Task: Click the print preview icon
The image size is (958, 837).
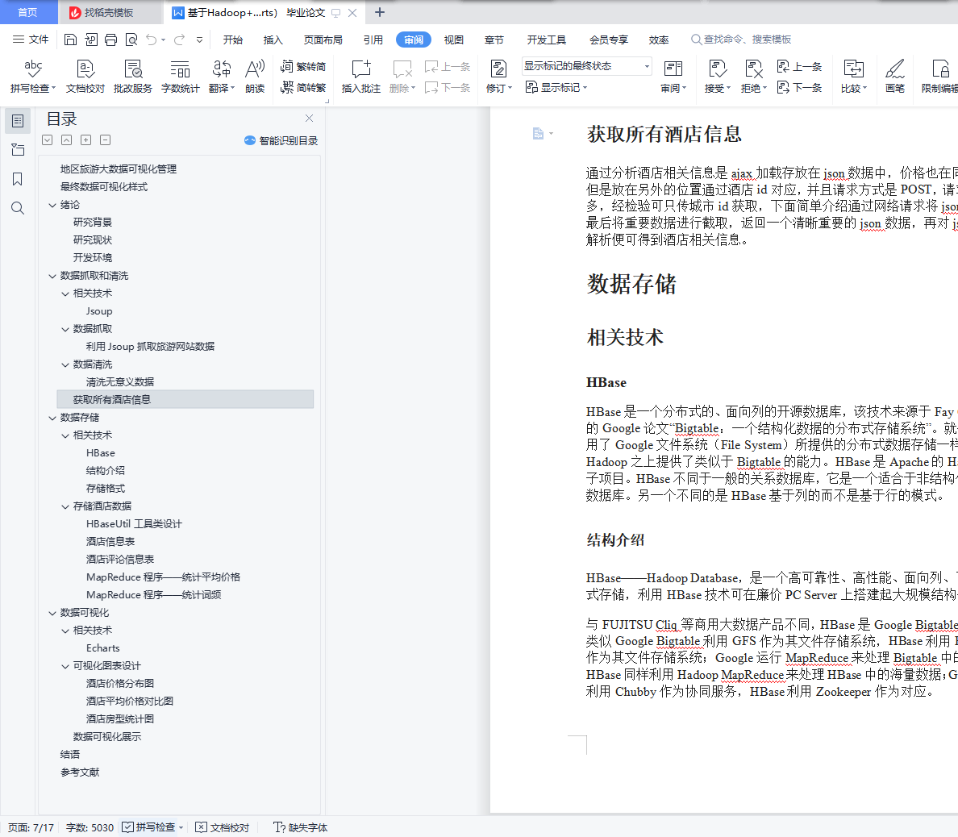Action: point(131,40)
